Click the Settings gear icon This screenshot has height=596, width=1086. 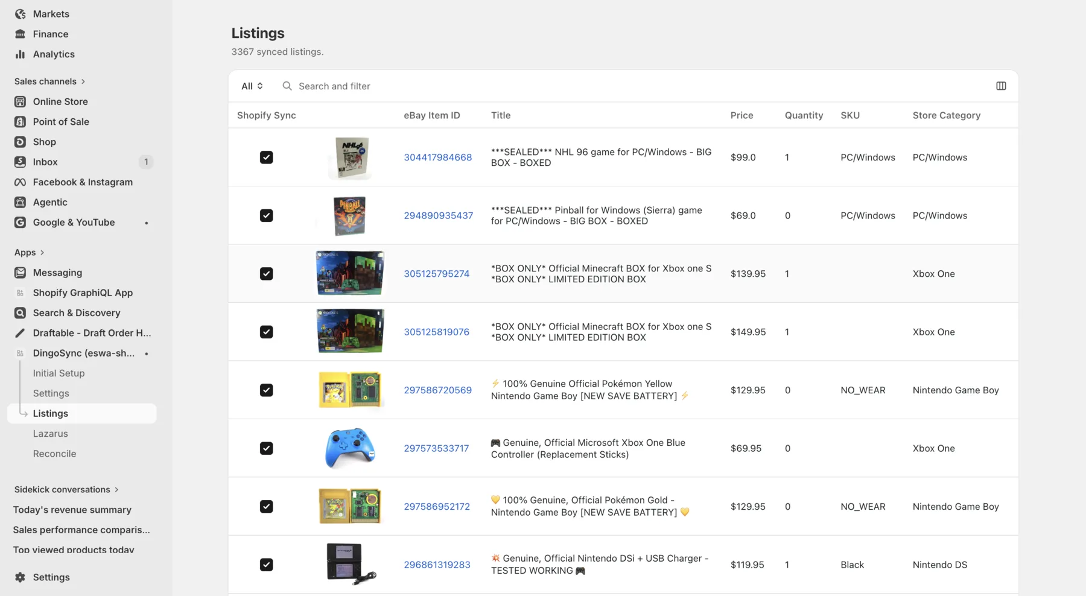tap(20, 577)
